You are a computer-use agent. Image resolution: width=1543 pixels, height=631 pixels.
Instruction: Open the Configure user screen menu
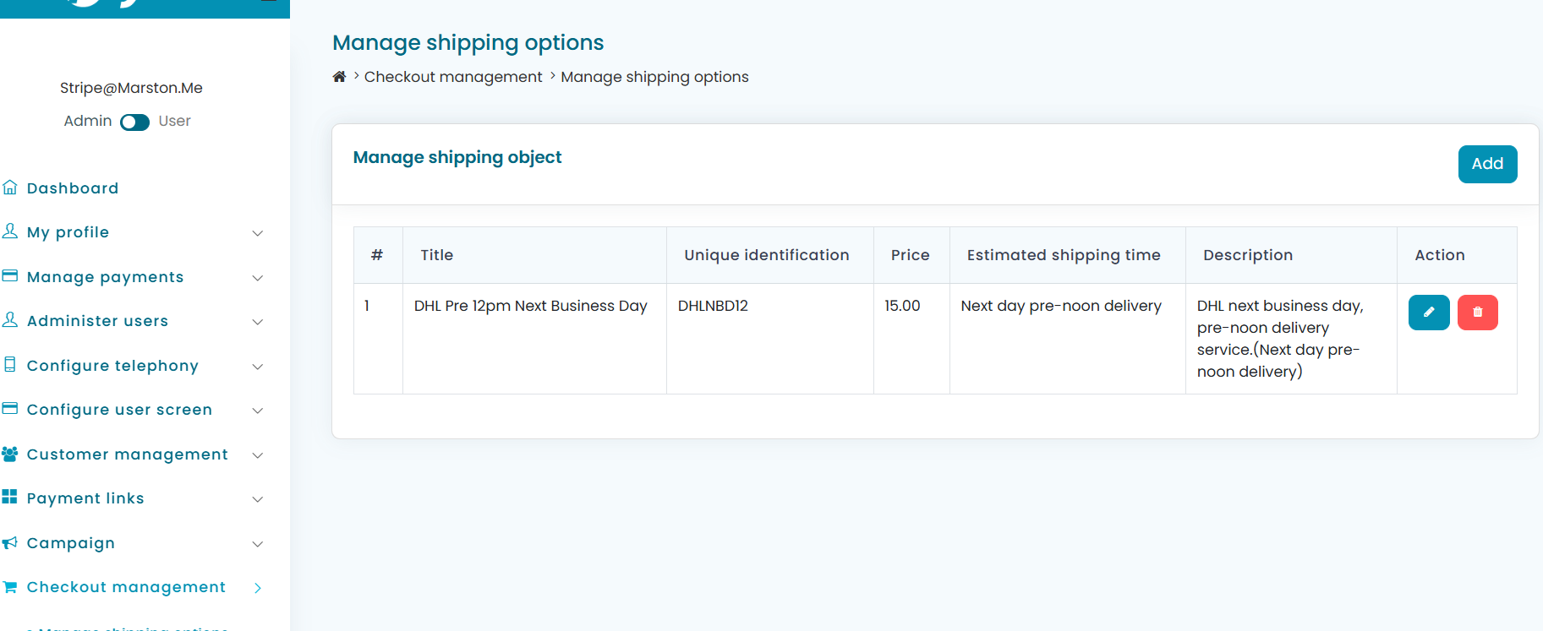[x=119, y=410]
